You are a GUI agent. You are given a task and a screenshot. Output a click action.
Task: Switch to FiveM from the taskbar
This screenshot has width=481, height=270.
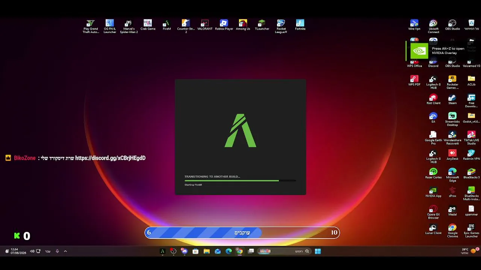[x=162, y=251]
